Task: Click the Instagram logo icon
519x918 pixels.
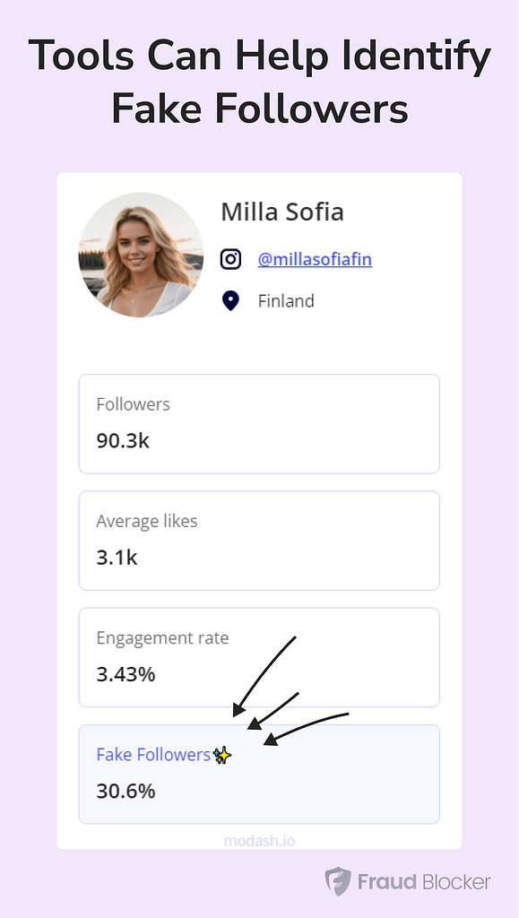Action: click(x=230, y=259)
